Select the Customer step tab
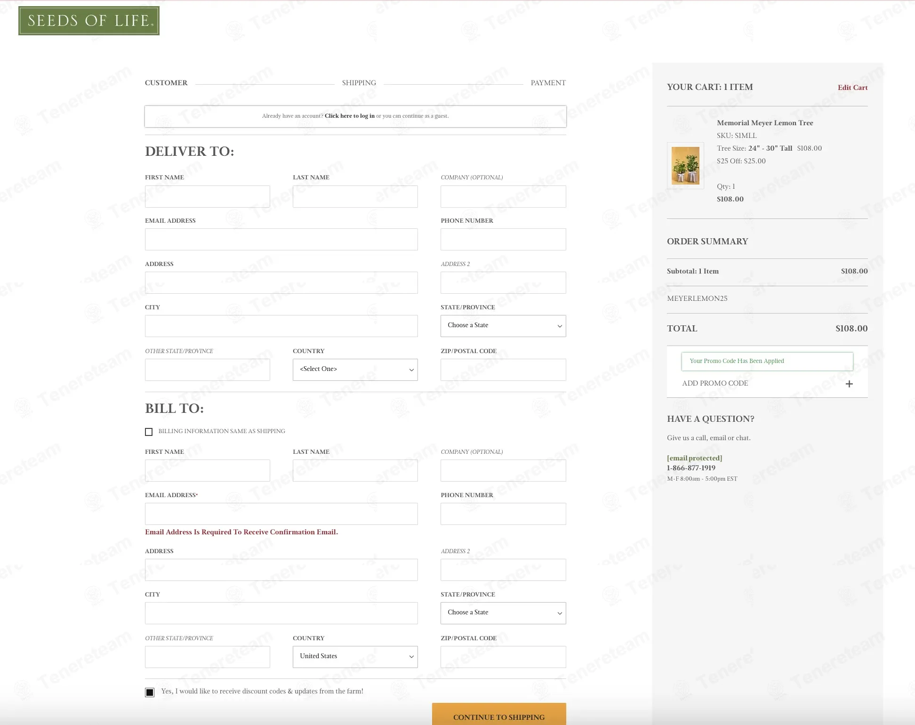The image size is (915, 725). [166, 83]
